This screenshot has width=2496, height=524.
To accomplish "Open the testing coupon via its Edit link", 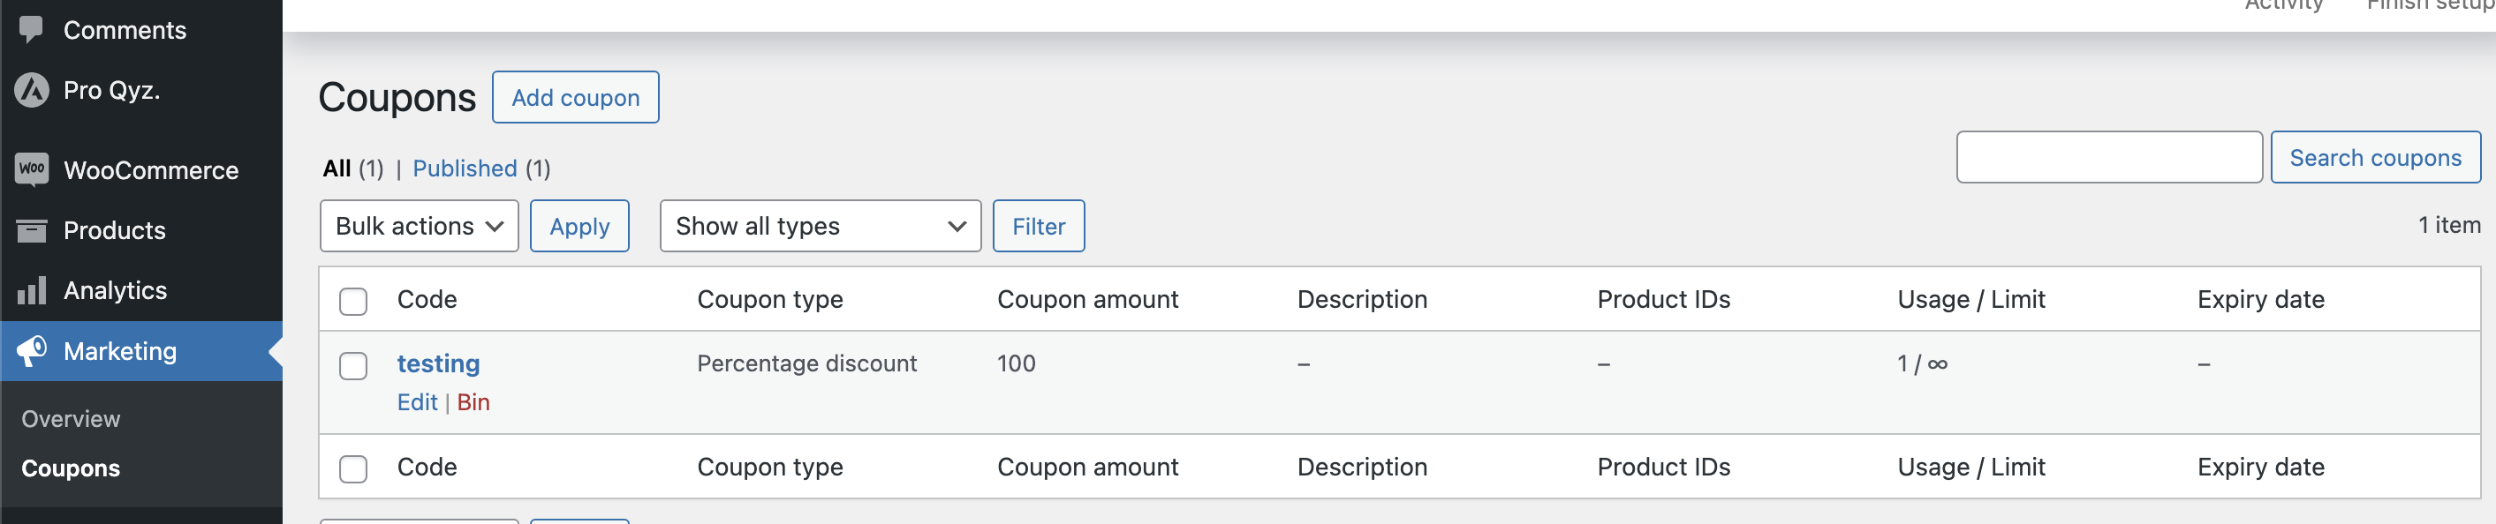I will (x=417, y=402).
